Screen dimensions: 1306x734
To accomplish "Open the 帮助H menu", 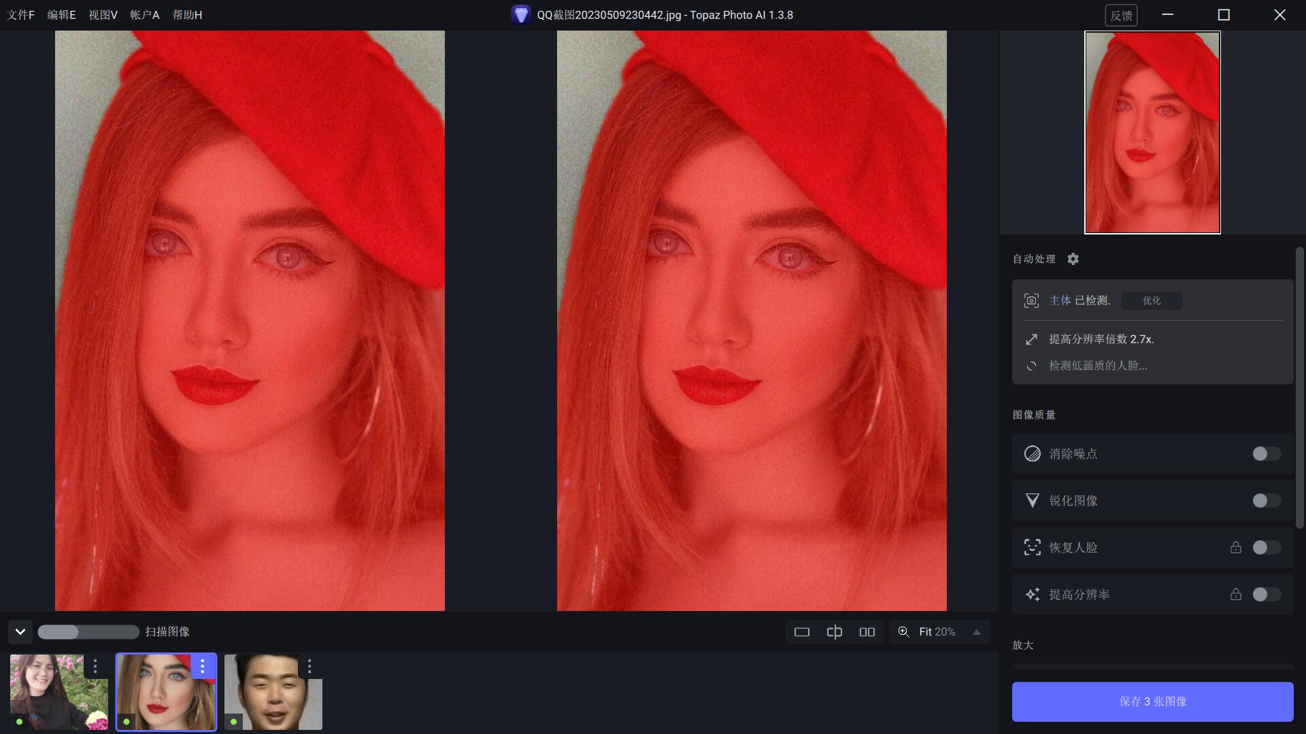I will pos(187,15).
